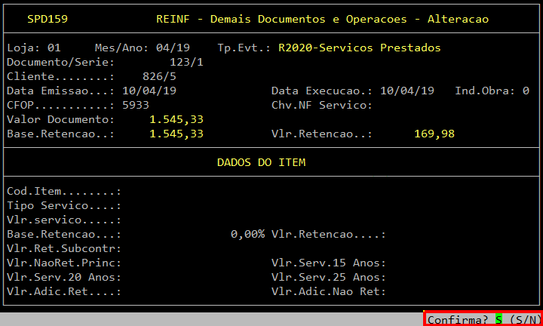Select the 0,00% item retention percentage
Screen dimensions: 543x326
pos(247,234)
